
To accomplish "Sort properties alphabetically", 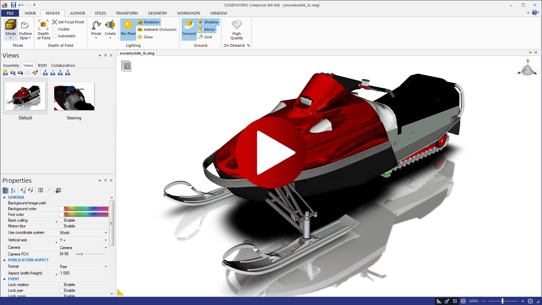I will 13,190.
